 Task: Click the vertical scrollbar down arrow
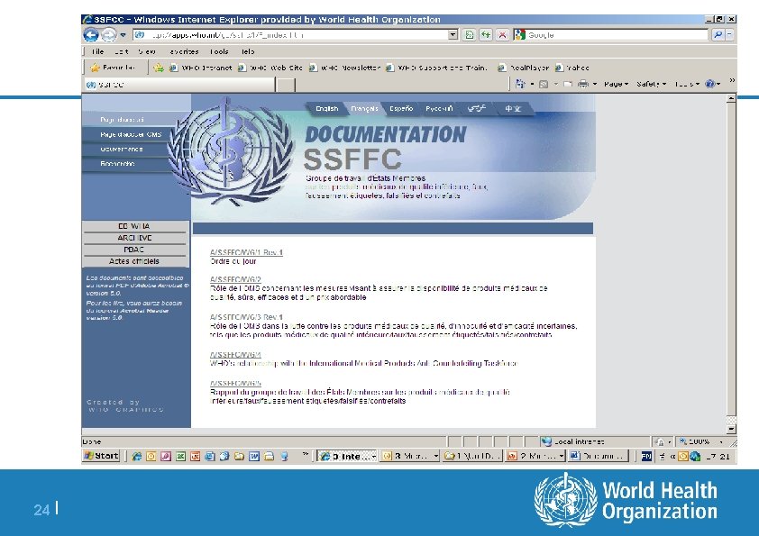coord(731,429)
